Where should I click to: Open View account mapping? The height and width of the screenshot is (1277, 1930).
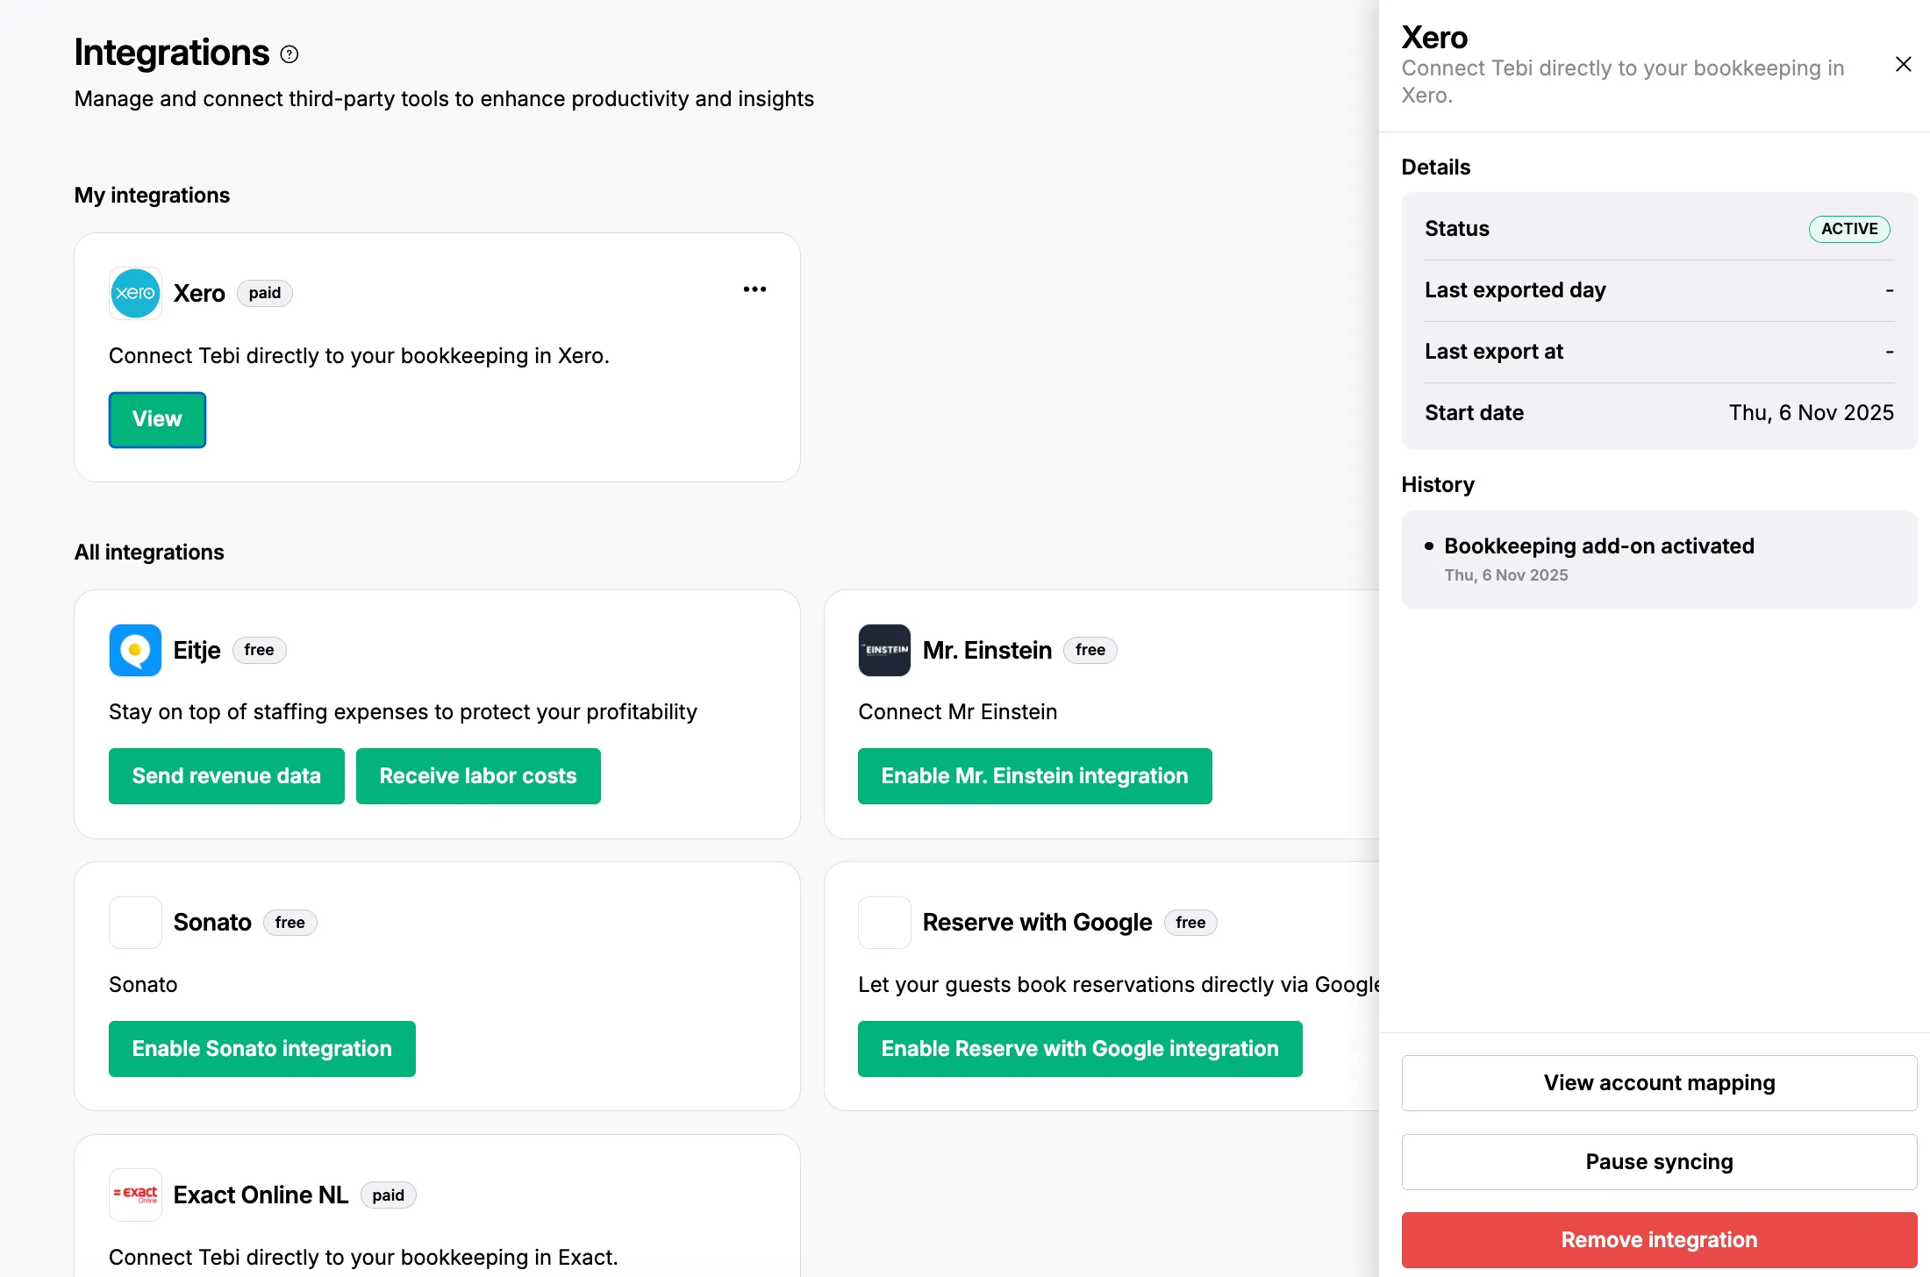[x=1659, y=1083]
